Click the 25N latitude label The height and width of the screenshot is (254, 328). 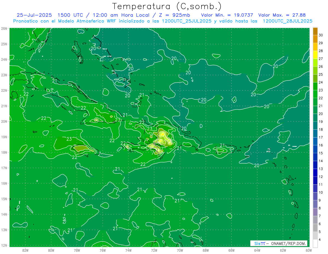tap(4, 44)
